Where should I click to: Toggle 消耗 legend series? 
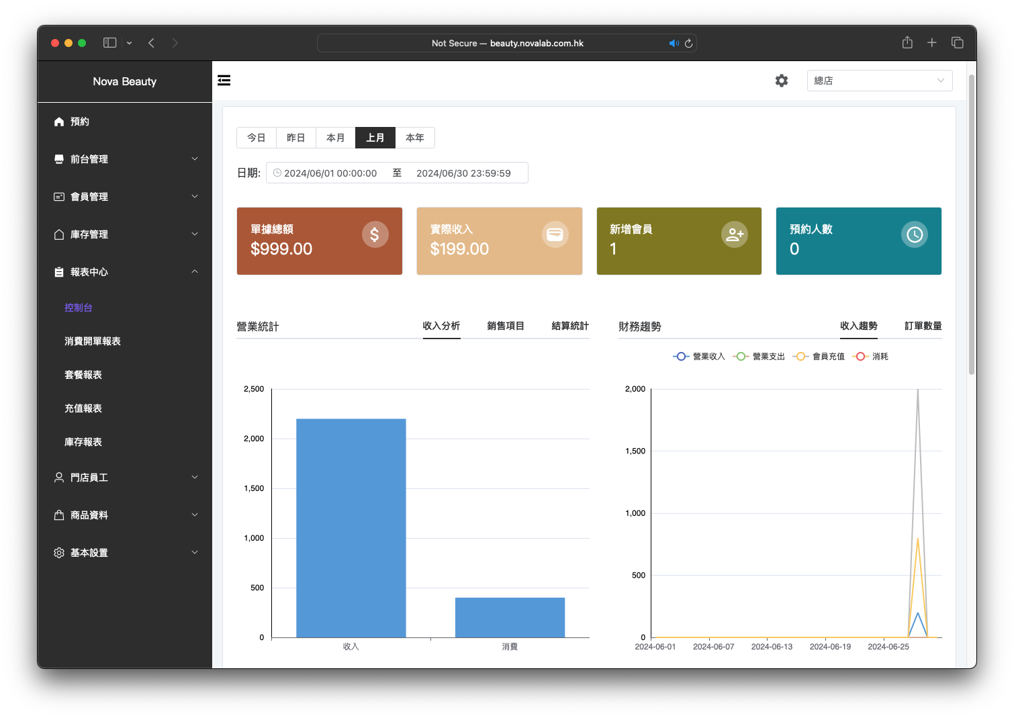tap(870, 357)
